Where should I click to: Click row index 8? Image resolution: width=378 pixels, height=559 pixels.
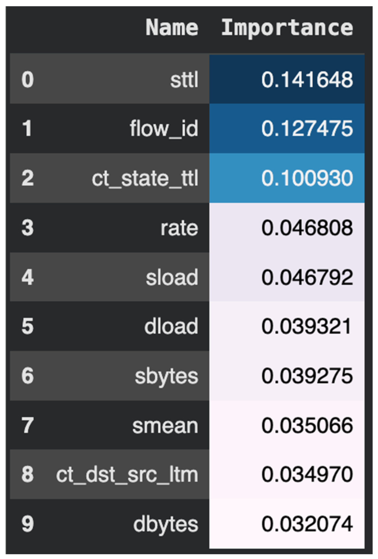click(x=28, y=475)
